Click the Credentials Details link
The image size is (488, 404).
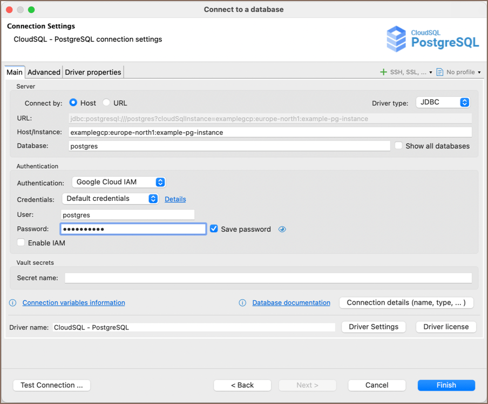click(175, 199)
